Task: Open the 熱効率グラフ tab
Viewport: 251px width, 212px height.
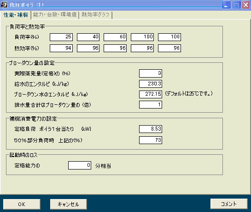Action: pos(95,15)
